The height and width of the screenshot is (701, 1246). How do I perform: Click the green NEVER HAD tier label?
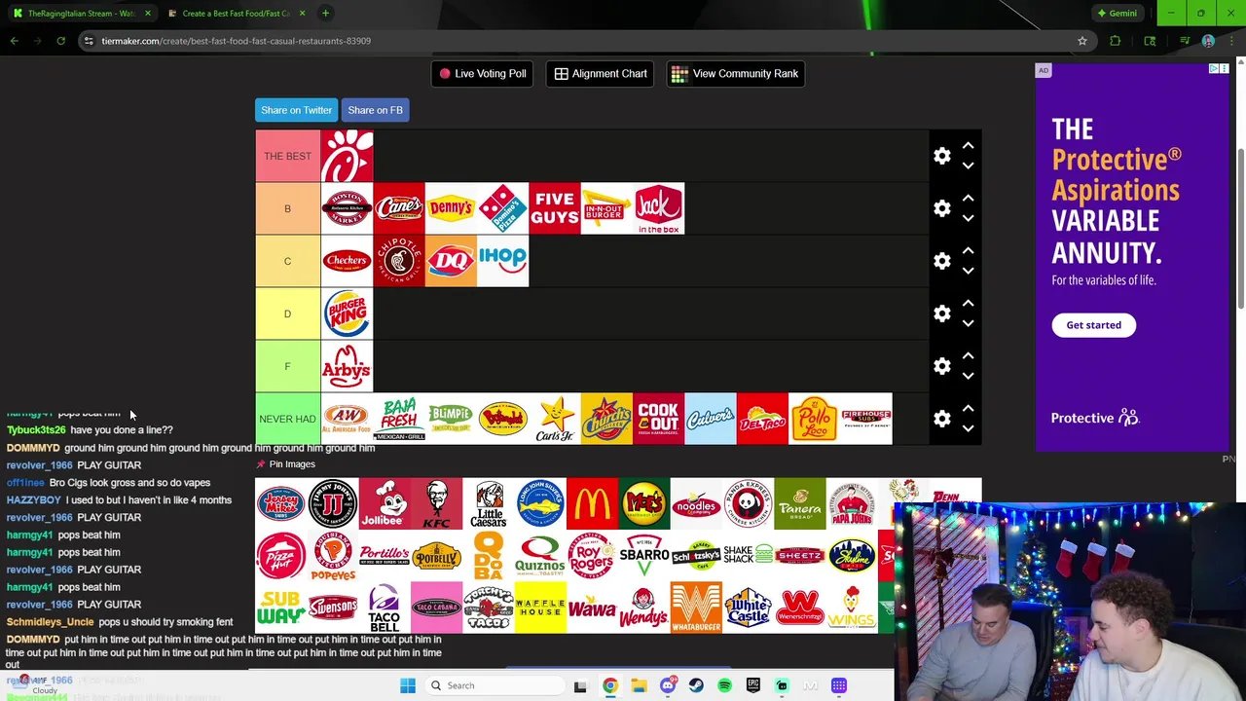[x=287, y=419]
